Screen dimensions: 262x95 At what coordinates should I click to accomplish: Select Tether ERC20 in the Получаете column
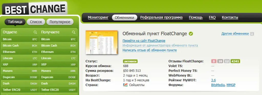[x=58, y=90]
